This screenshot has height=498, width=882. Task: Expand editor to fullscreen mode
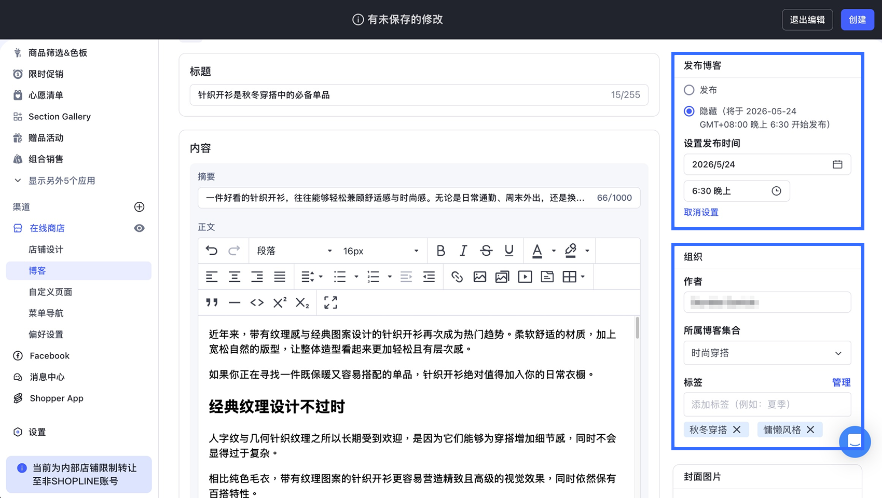point(330,302)
